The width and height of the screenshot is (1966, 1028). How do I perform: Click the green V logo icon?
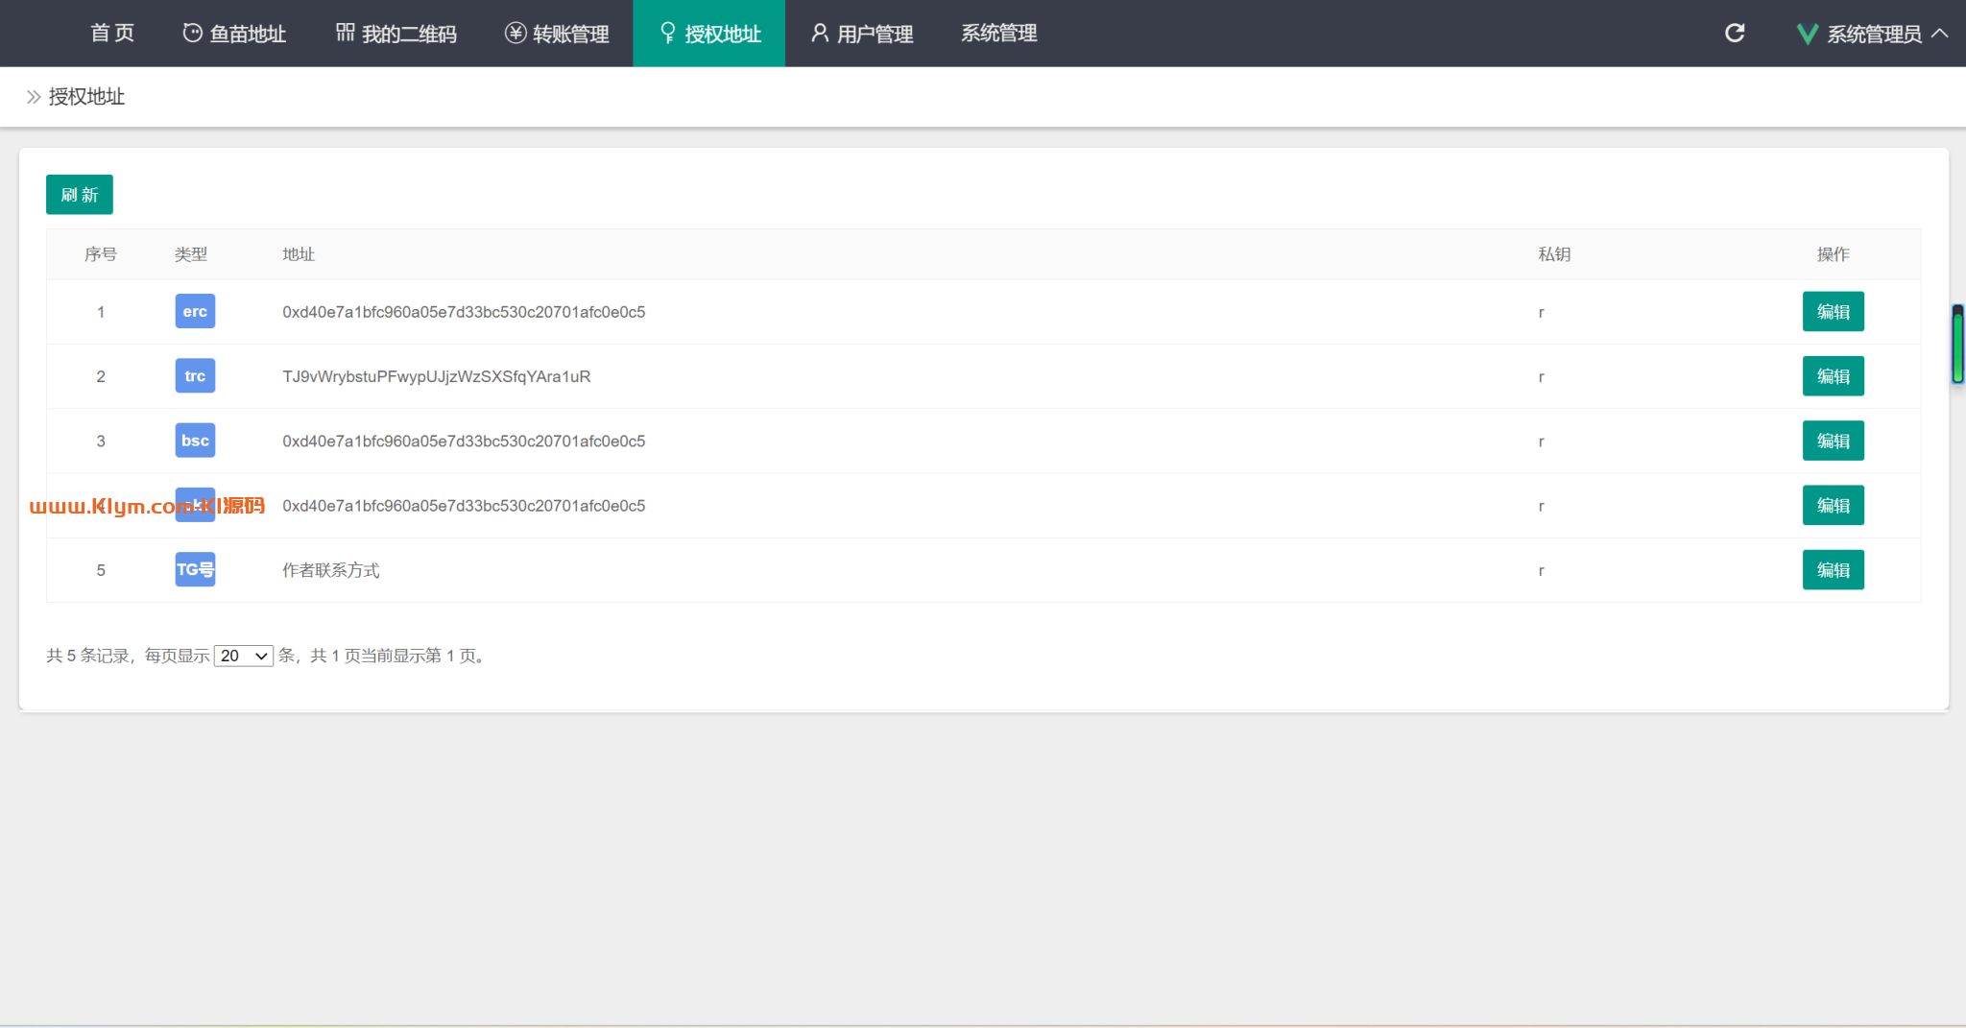click(1807, 35)
